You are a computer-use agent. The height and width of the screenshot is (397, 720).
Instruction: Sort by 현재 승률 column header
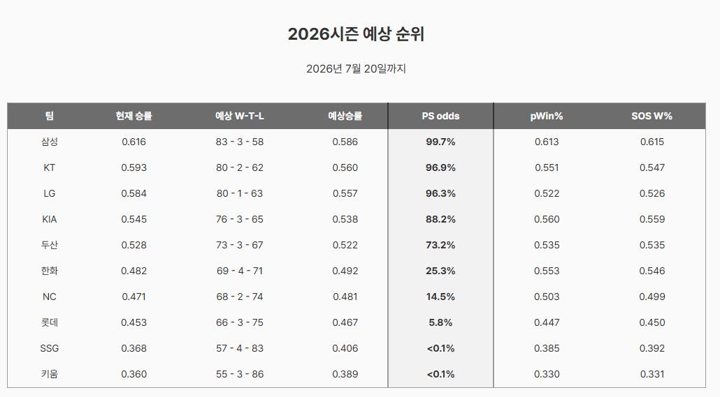(x=134, y=116)
